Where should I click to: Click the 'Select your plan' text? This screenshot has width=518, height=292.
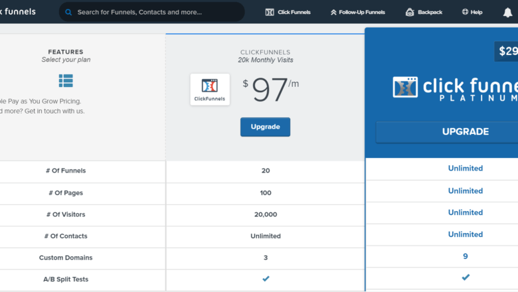click(x=66, y=60)
